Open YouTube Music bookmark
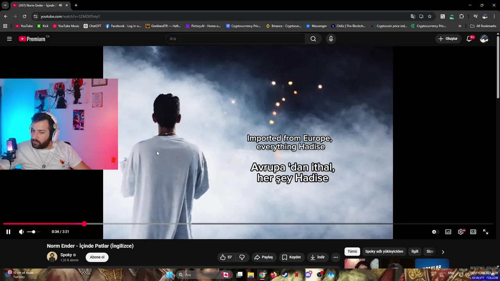This screenshot has height=281, width=500. point(66,26)
